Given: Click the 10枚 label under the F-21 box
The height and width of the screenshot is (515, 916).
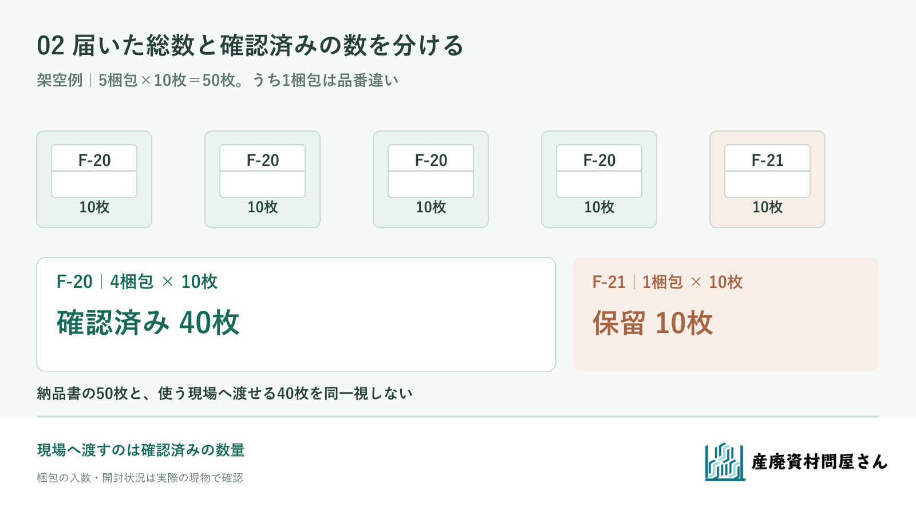Looking at the screenshot, I should coord(768,207).
